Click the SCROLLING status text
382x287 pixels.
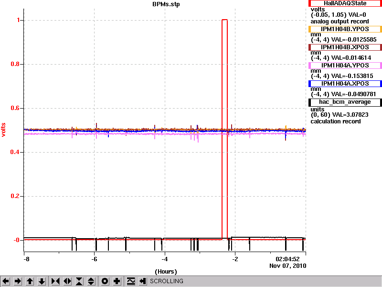point(166,281)
